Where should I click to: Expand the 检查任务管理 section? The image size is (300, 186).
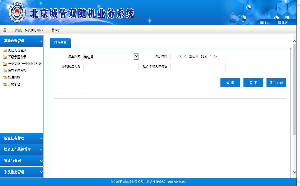(22, 138)
